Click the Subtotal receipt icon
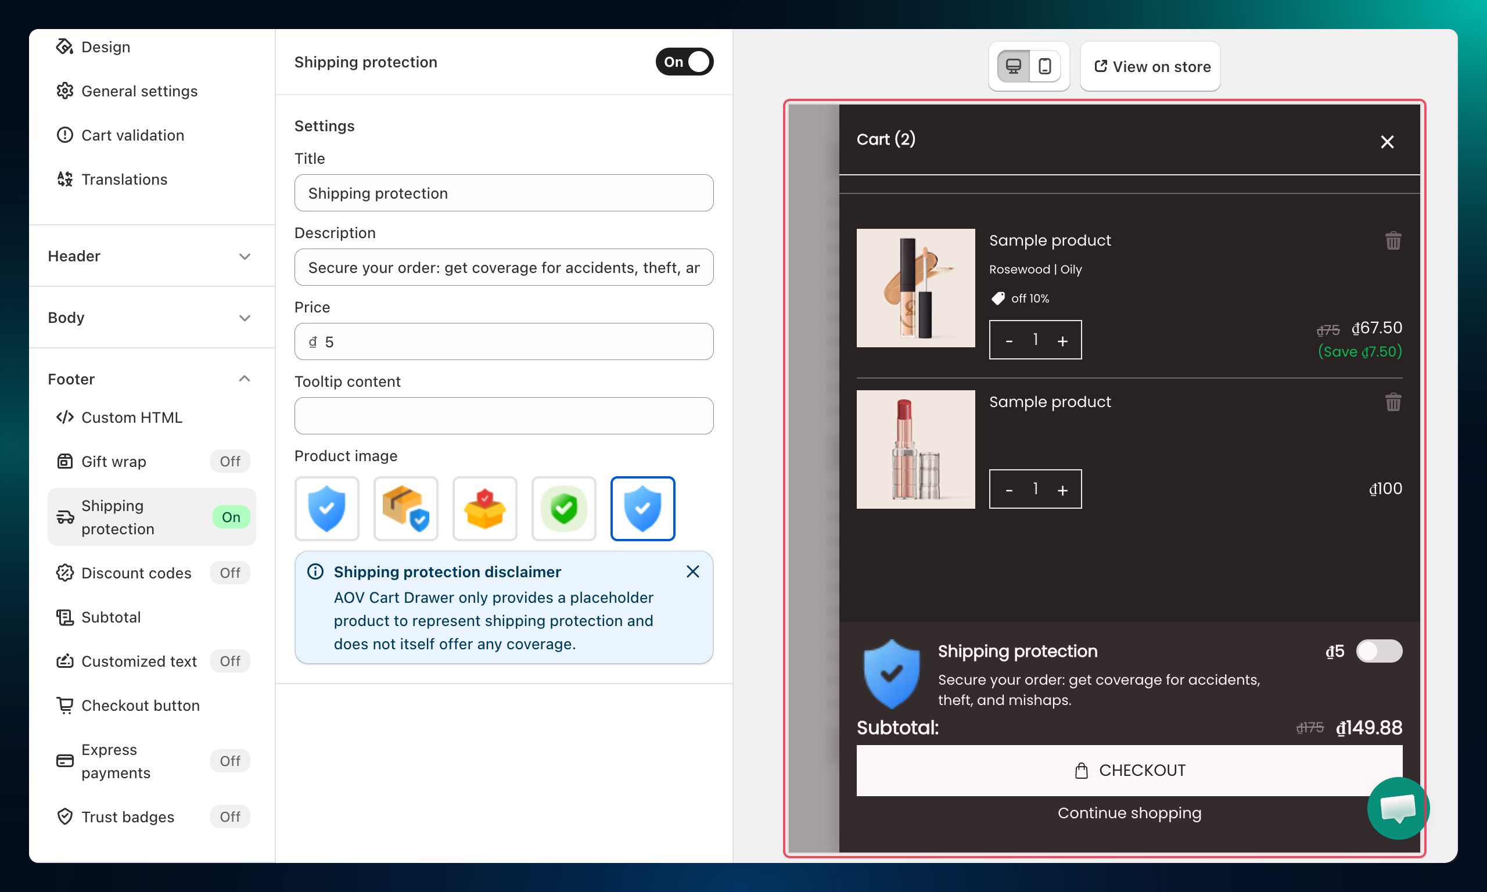 point(64,617)
